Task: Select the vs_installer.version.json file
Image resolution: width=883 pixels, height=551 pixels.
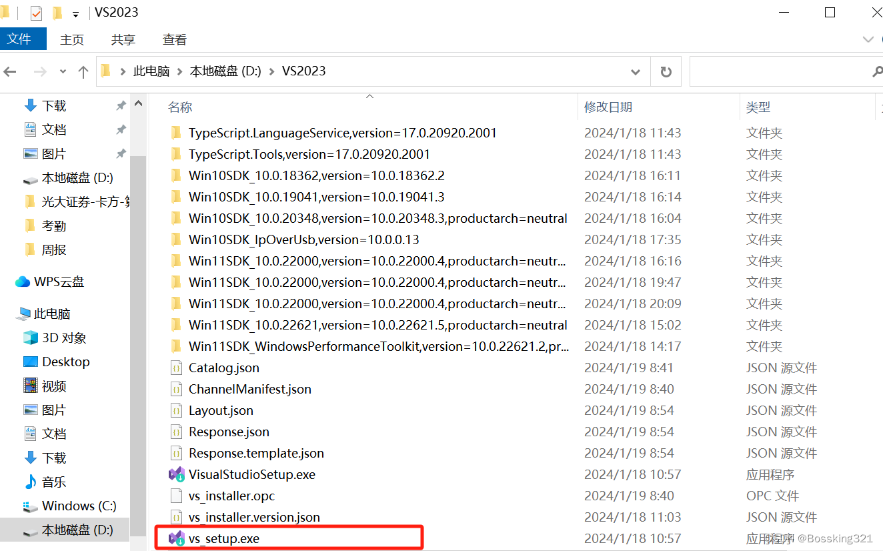Action: coord(254,517)
